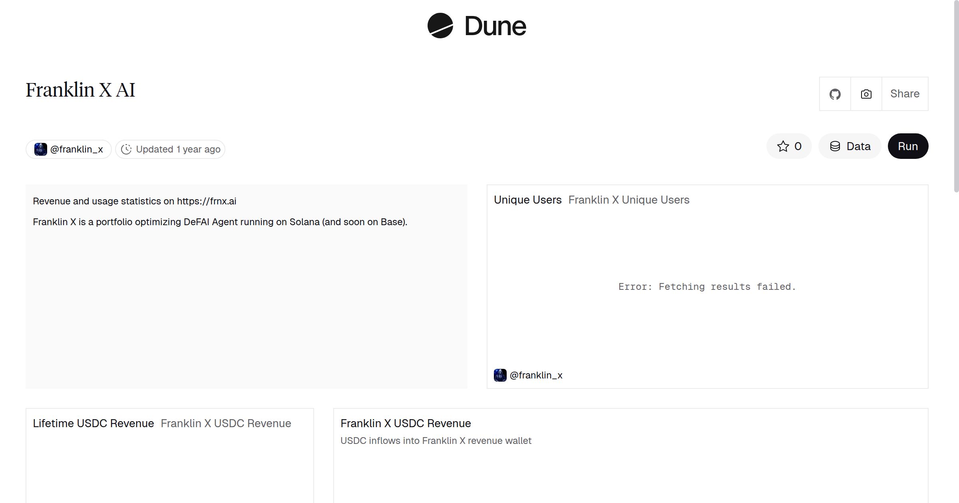This screenshot has width=959, height=503.
Task: Click the franklin_x avatar in header chip
Action: (41, 149)
